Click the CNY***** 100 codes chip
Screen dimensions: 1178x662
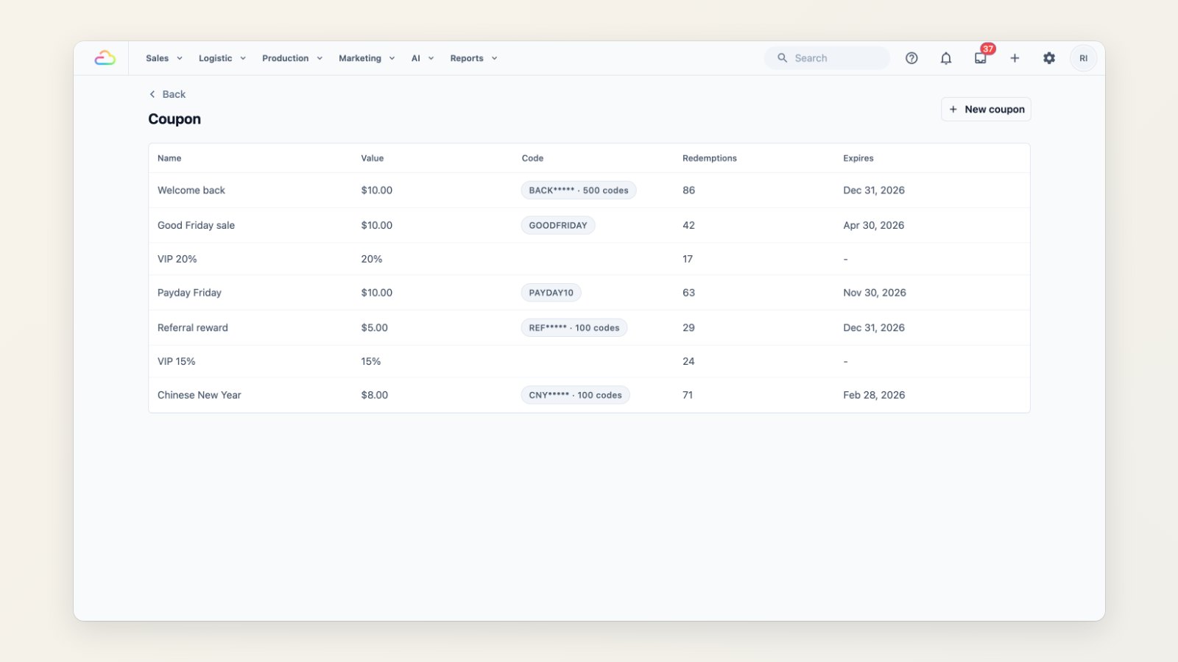click(x=575, y=395)
